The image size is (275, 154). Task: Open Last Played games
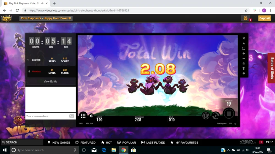click(x=153, y=142)
